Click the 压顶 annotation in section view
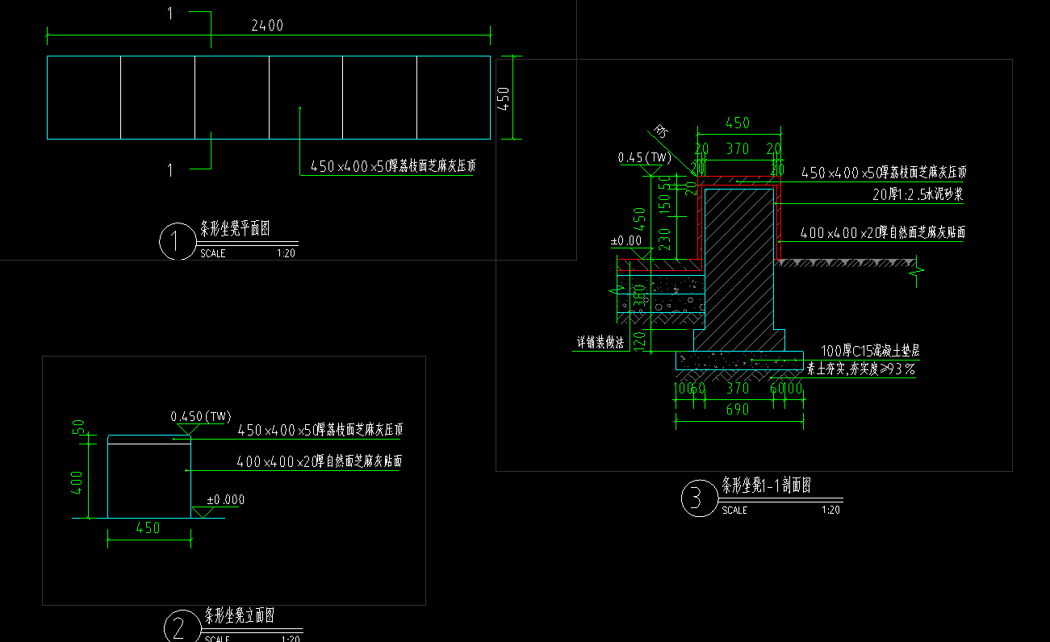Screen dimensions: 1050x642 [884, 173]
